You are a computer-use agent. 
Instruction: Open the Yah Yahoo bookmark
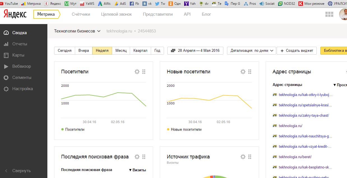(x=190, y=4)
